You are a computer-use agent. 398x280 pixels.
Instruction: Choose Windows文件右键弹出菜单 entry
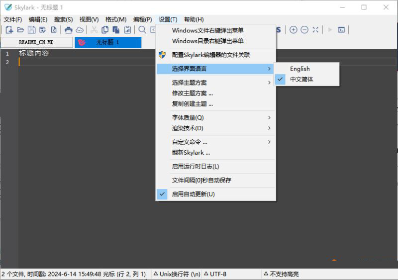pyautogui.click(x=216, y=30)
